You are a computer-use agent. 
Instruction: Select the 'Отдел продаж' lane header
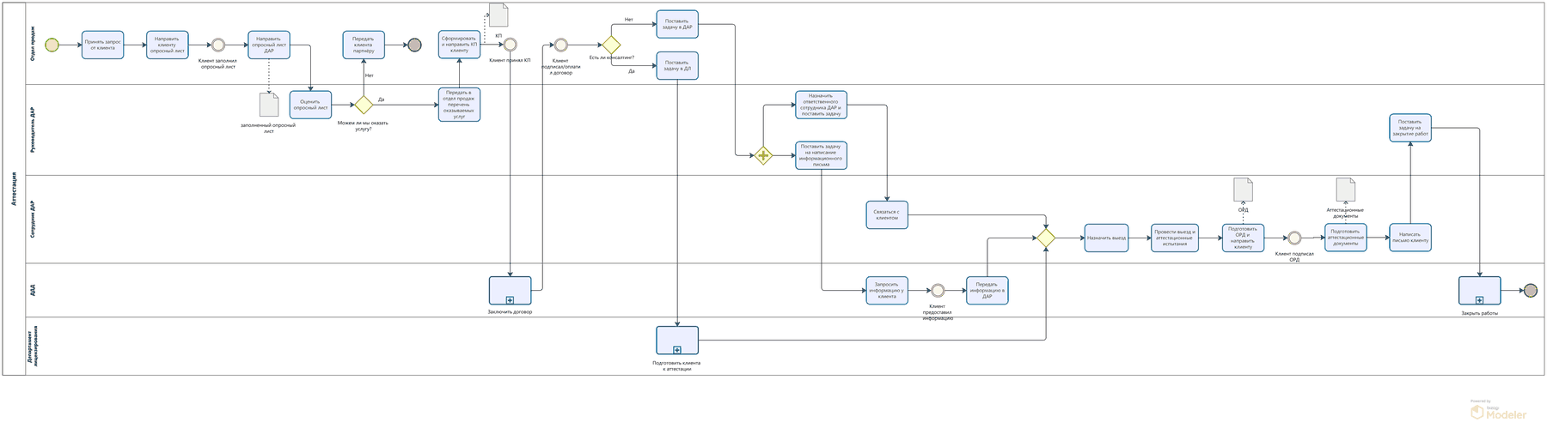(x=33, y=43)
